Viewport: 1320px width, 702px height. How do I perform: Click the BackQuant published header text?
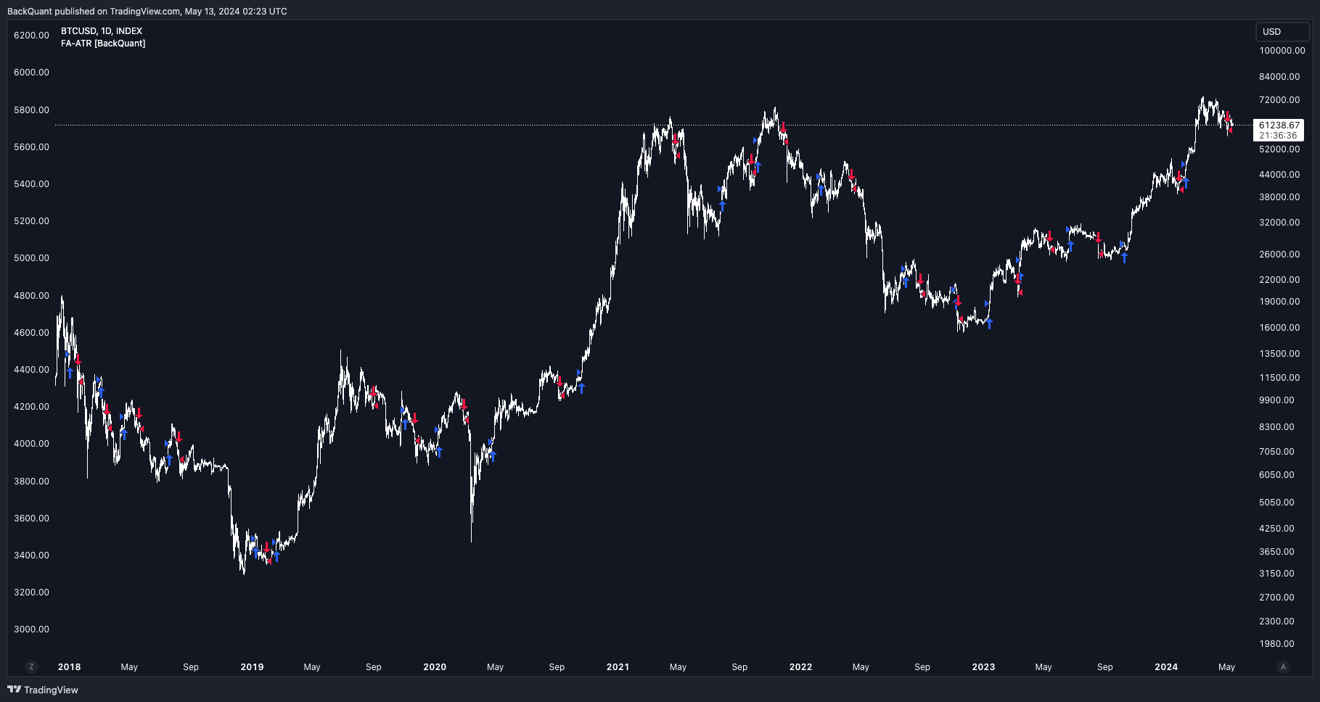[x=147, y=12]
